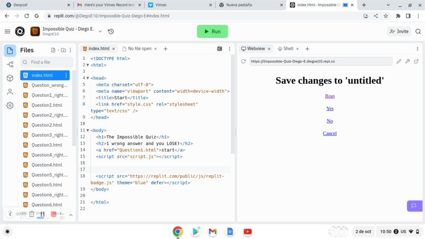Refresh the Webview preview
This screenshot has height=239, width=425.
[x=244, y=61]
